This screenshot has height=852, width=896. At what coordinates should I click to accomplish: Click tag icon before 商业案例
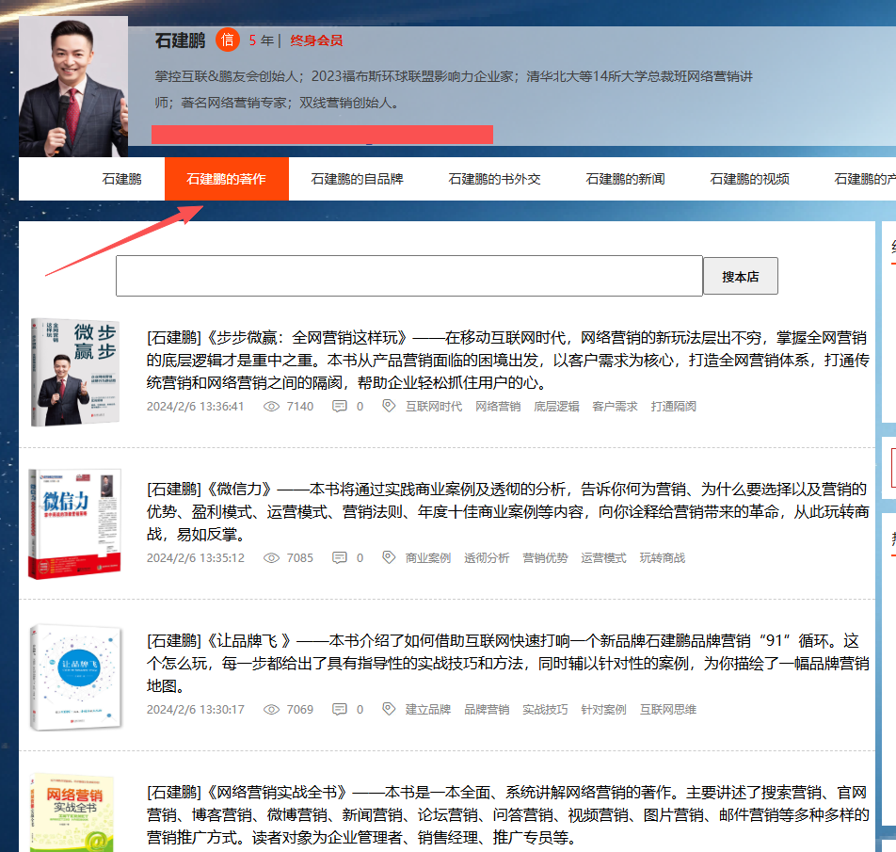coord(389,557)
